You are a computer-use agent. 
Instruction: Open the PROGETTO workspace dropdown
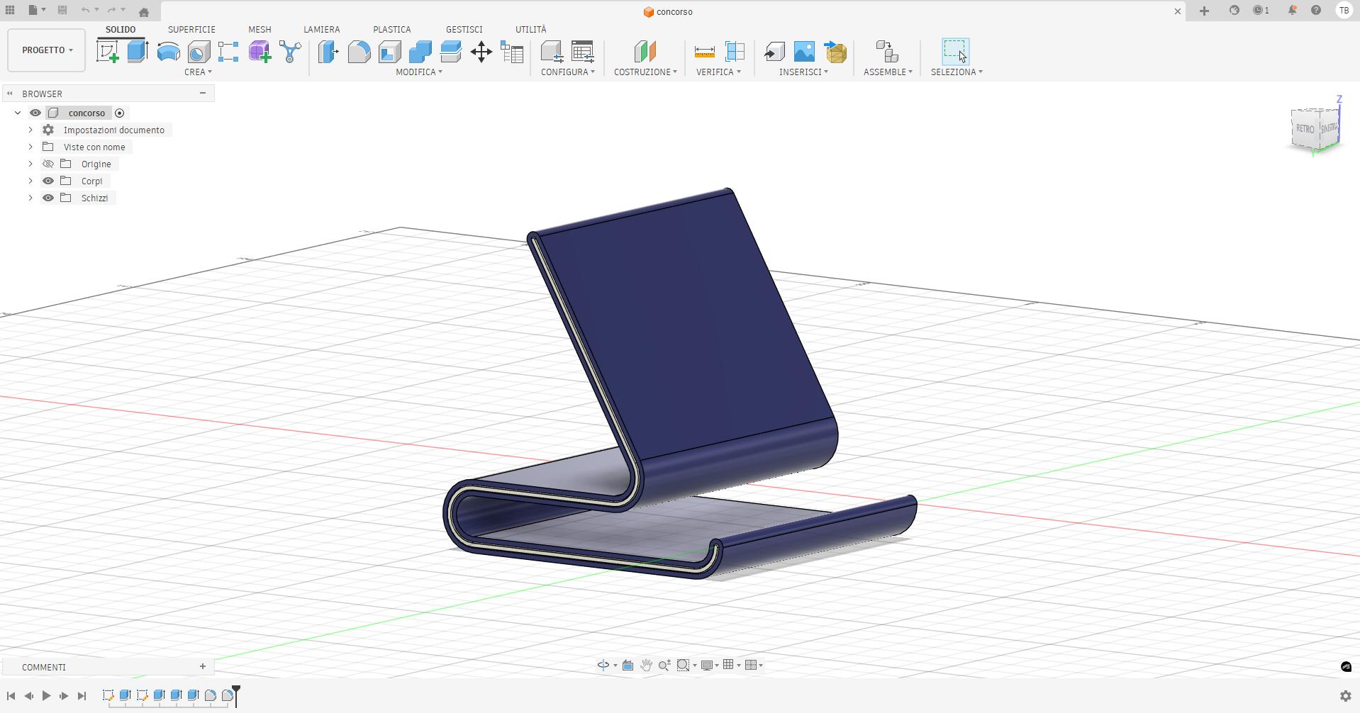[x=47, y=50]
